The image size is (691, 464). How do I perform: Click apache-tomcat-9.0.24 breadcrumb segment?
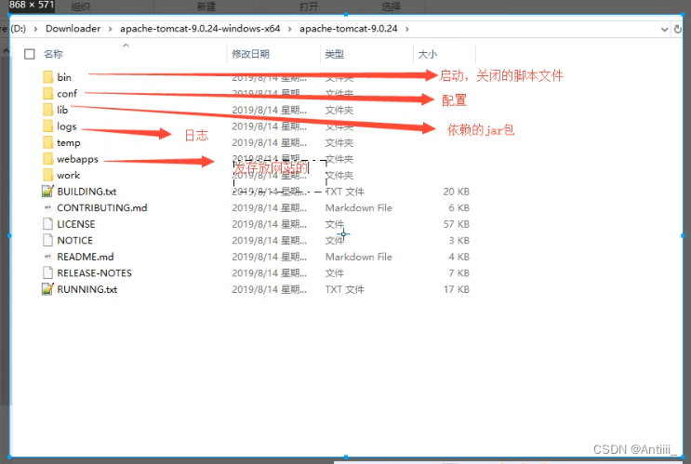[x=349, y=29]
